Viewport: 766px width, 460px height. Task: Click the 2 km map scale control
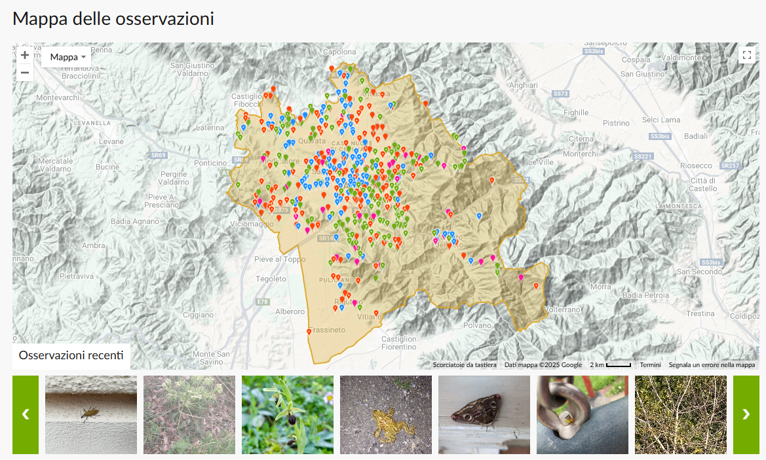click(x=610, y=365)
